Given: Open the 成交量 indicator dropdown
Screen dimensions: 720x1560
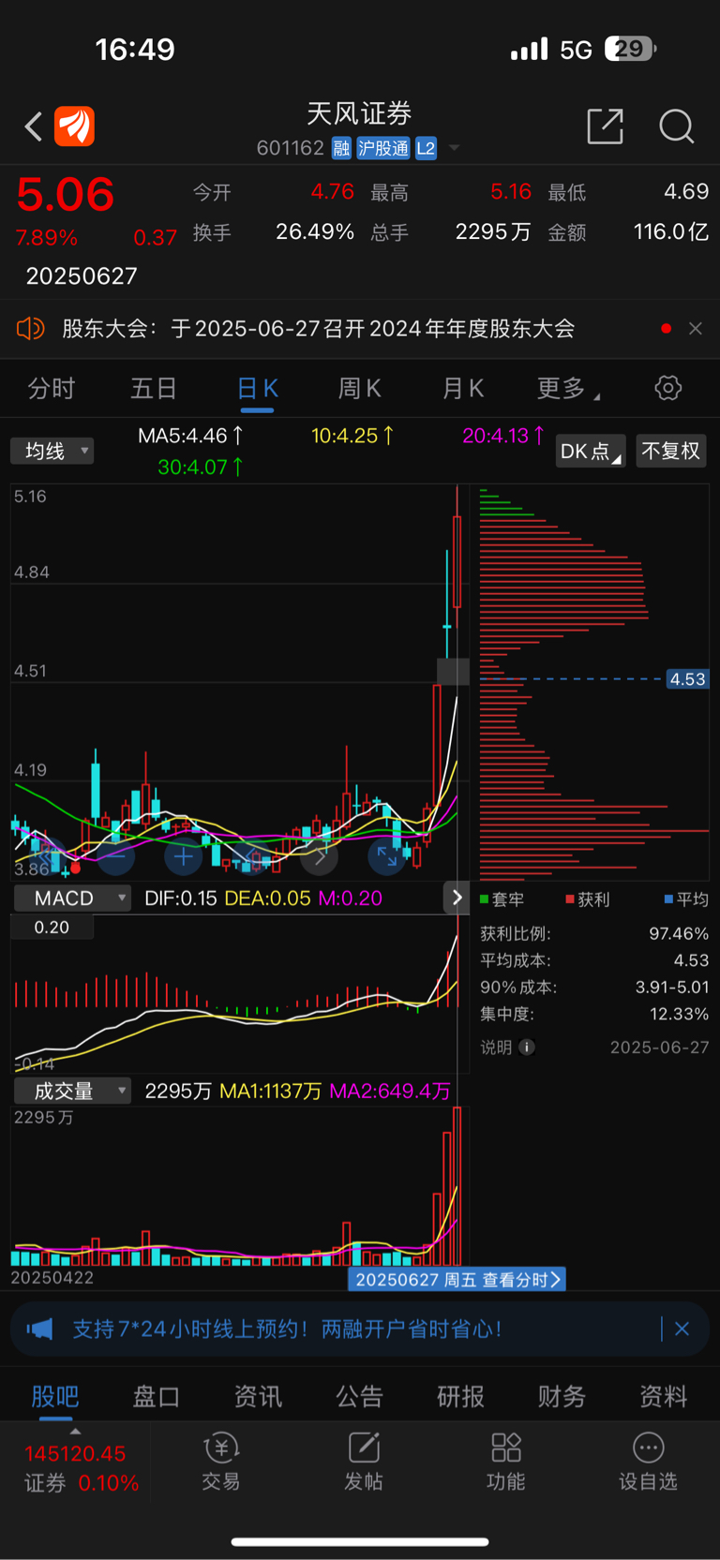Looking at the screenshot, I should (72, 1092).
